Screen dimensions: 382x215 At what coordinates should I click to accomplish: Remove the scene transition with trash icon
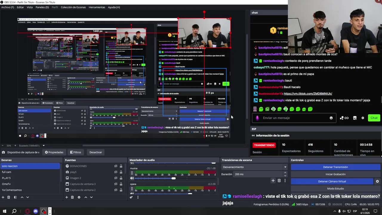click(279, 180)
